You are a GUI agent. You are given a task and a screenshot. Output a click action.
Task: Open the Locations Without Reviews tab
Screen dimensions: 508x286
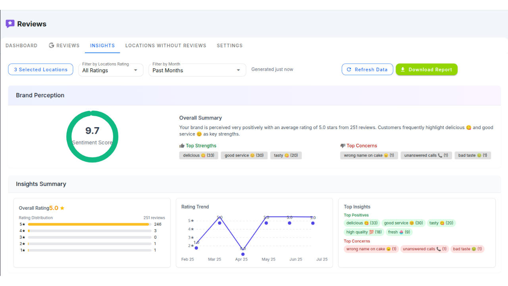pyautogui.click(x=165, y=45)
